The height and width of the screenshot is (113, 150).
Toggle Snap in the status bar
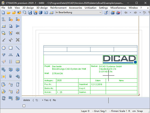pos(140,111)
